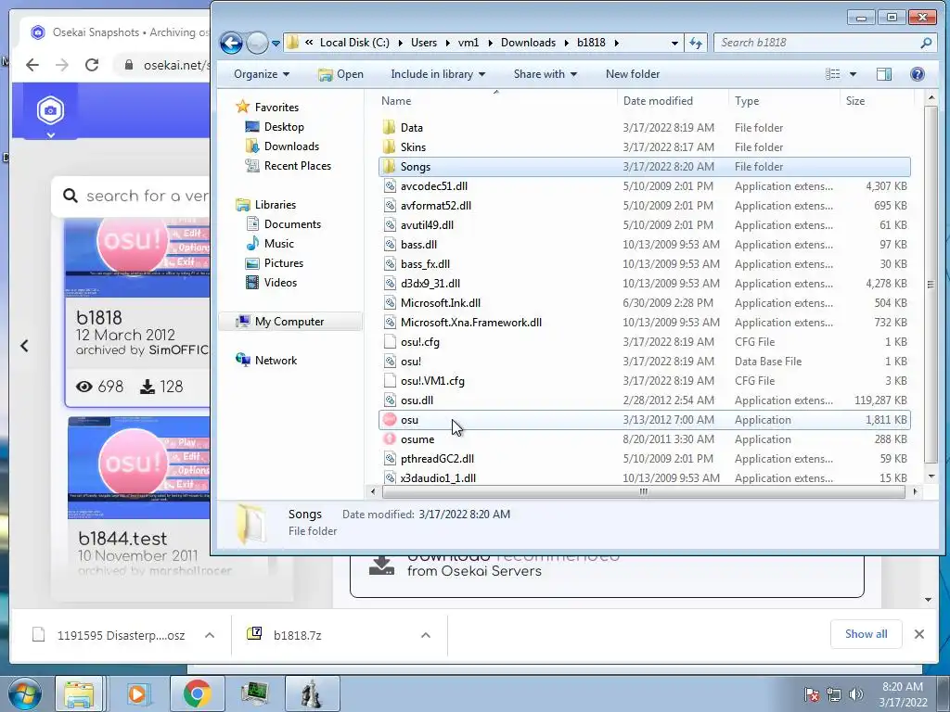Open the Windows Start menu
This screenshot has height=712, width=950.
point(25,693)
